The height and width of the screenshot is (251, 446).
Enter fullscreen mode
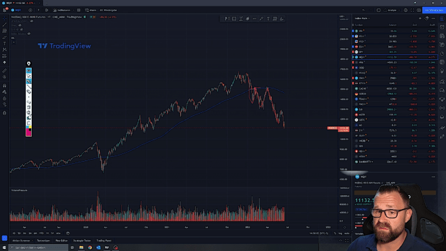(x=412, y=10)
